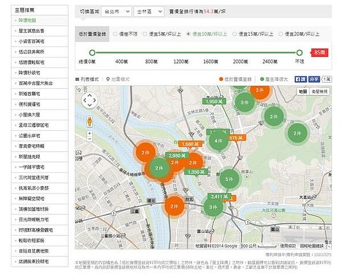Open the 降價地圖 theme in sidebar
The image size is (346, 280).
[x=27, y=21]
